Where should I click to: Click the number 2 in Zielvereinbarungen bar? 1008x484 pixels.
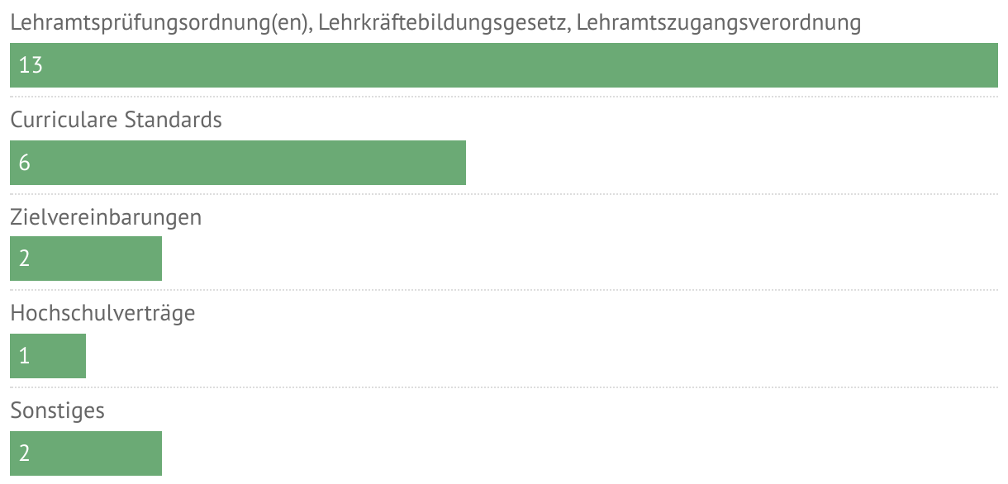[25, 259]
